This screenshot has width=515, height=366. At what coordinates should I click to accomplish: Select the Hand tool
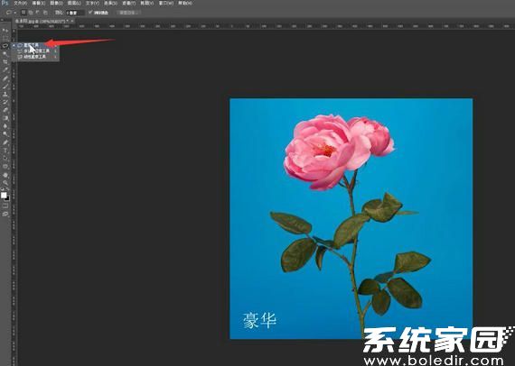click(x=5, y=175)
